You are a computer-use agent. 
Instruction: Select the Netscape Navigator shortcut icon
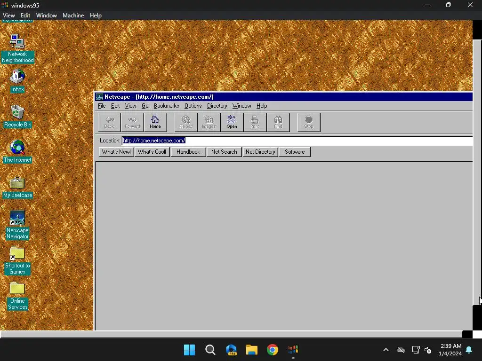[17, 225]
